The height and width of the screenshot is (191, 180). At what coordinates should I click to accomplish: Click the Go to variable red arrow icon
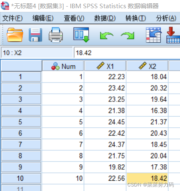[173, 35]
